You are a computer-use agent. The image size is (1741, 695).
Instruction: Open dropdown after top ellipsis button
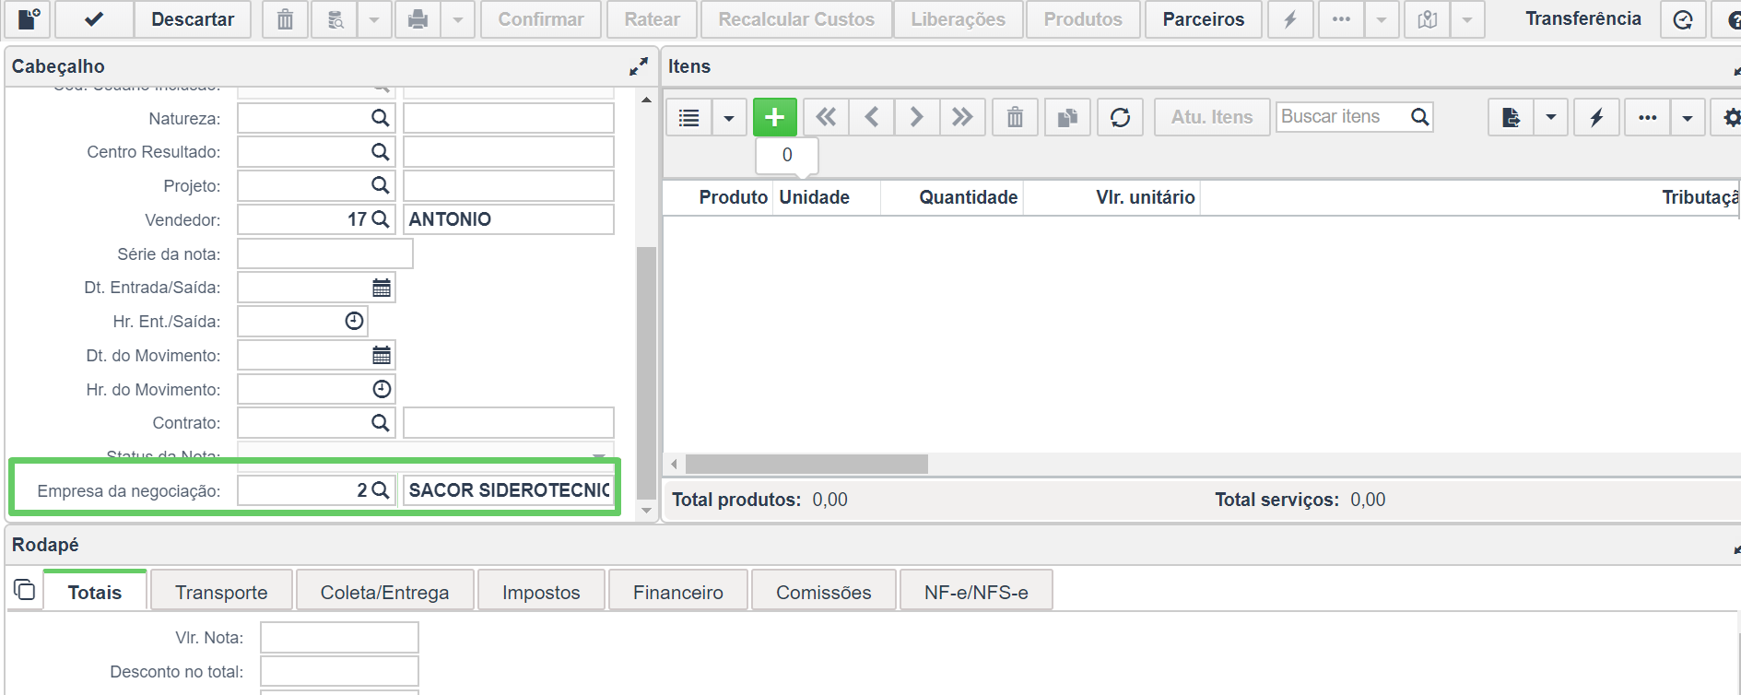point(1381,18)
